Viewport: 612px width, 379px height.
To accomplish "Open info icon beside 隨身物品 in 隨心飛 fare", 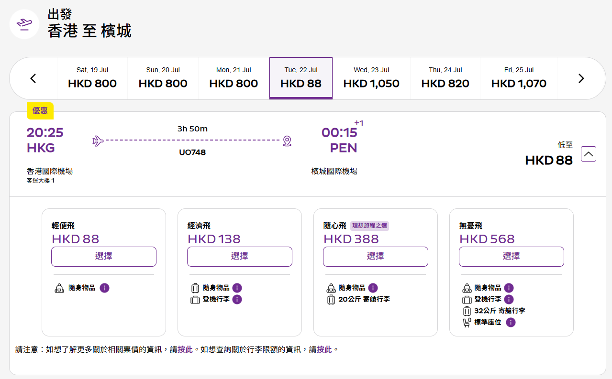I will (x=372, y=288).
